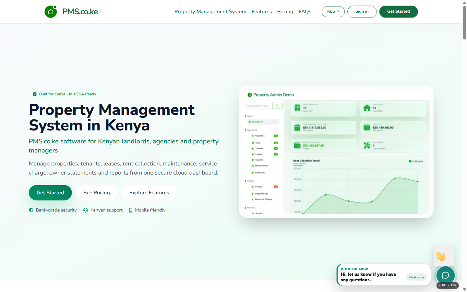Click the shield icon beside Bank-grade security

[31, 210]
